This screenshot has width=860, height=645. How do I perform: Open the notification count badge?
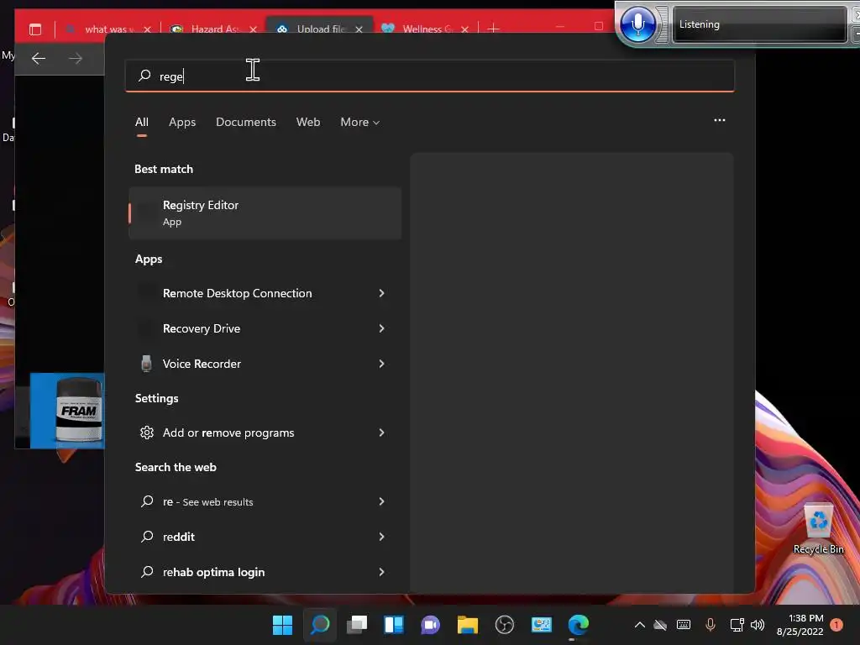pyautogui.click(x=836, y=625)
